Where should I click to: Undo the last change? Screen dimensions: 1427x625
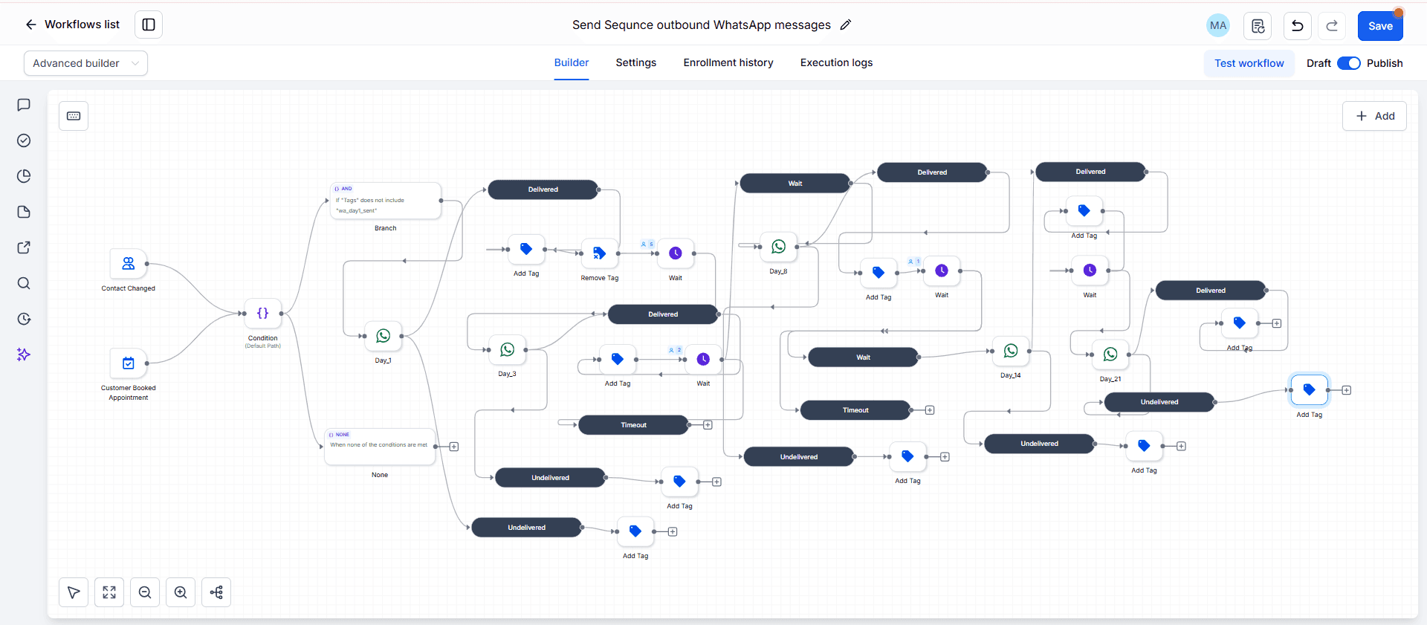pyautogui.click(x=1298, y=26)
